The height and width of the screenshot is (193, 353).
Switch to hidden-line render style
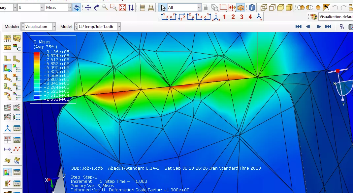pos(272,8)
